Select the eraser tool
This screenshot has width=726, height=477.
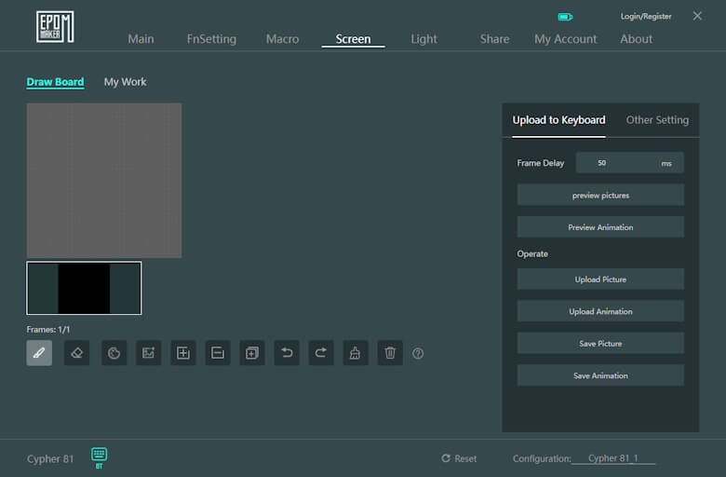(x=76, y=353)
